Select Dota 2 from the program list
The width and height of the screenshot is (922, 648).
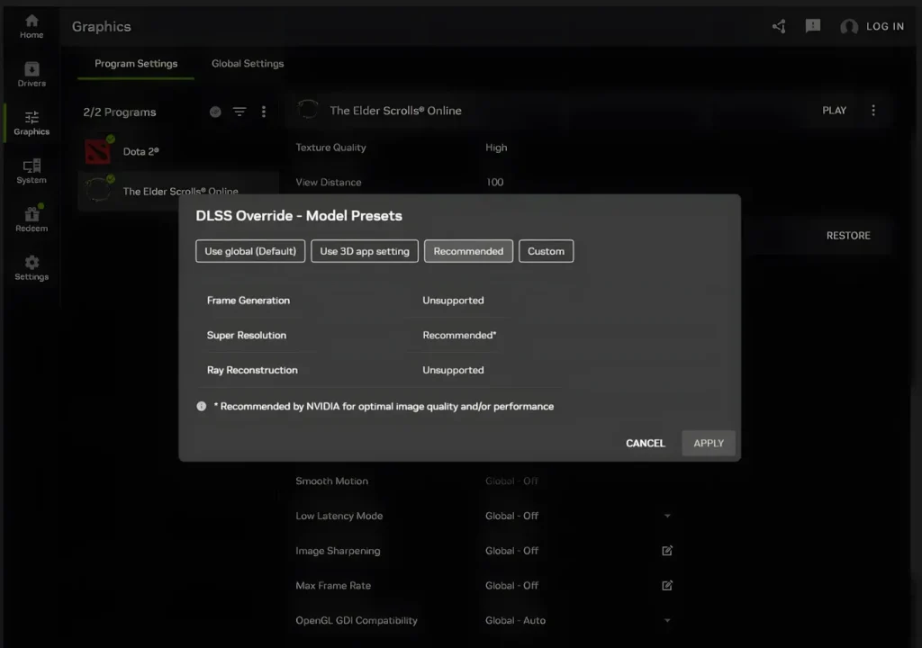(x=141, y=151)
